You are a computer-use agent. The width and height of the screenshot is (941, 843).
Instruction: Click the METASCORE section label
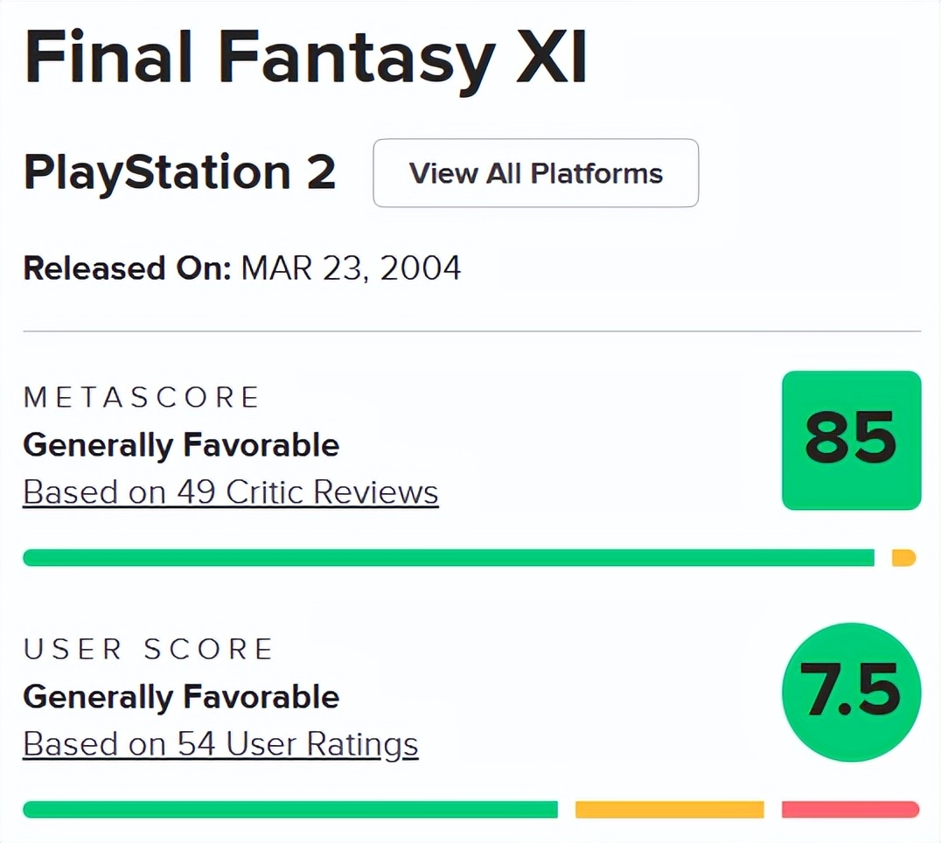(142, 398)
